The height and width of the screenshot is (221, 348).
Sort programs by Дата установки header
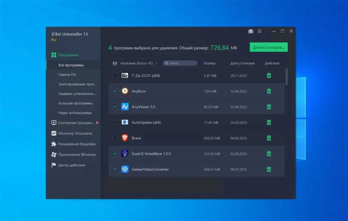242,63
